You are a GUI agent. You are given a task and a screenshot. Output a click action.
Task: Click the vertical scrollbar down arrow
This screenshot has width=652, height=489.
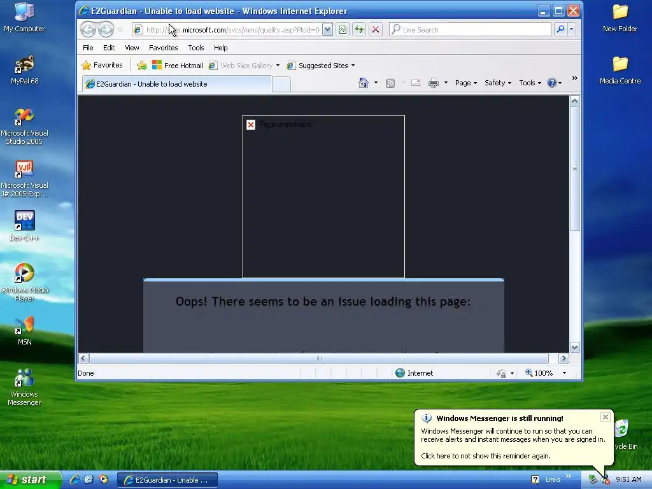[x=575, y=347]
